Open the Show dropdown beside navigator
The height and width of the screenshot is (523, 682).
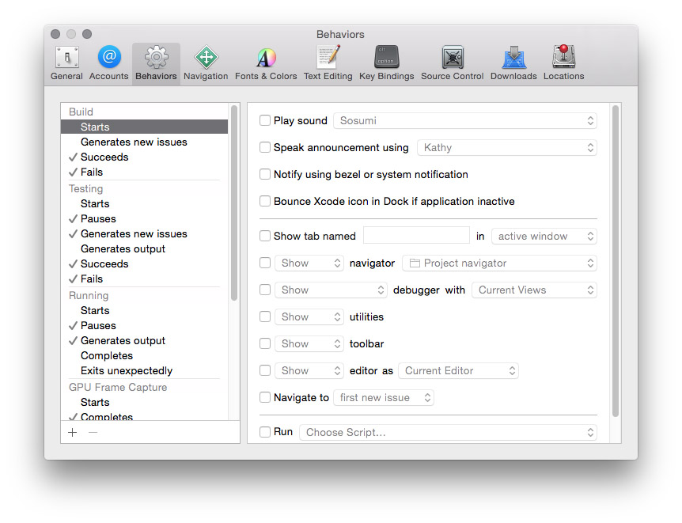[x=309, y=263]
